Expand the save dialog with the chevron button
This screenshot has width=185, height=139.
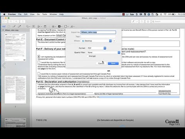(114, 41)
